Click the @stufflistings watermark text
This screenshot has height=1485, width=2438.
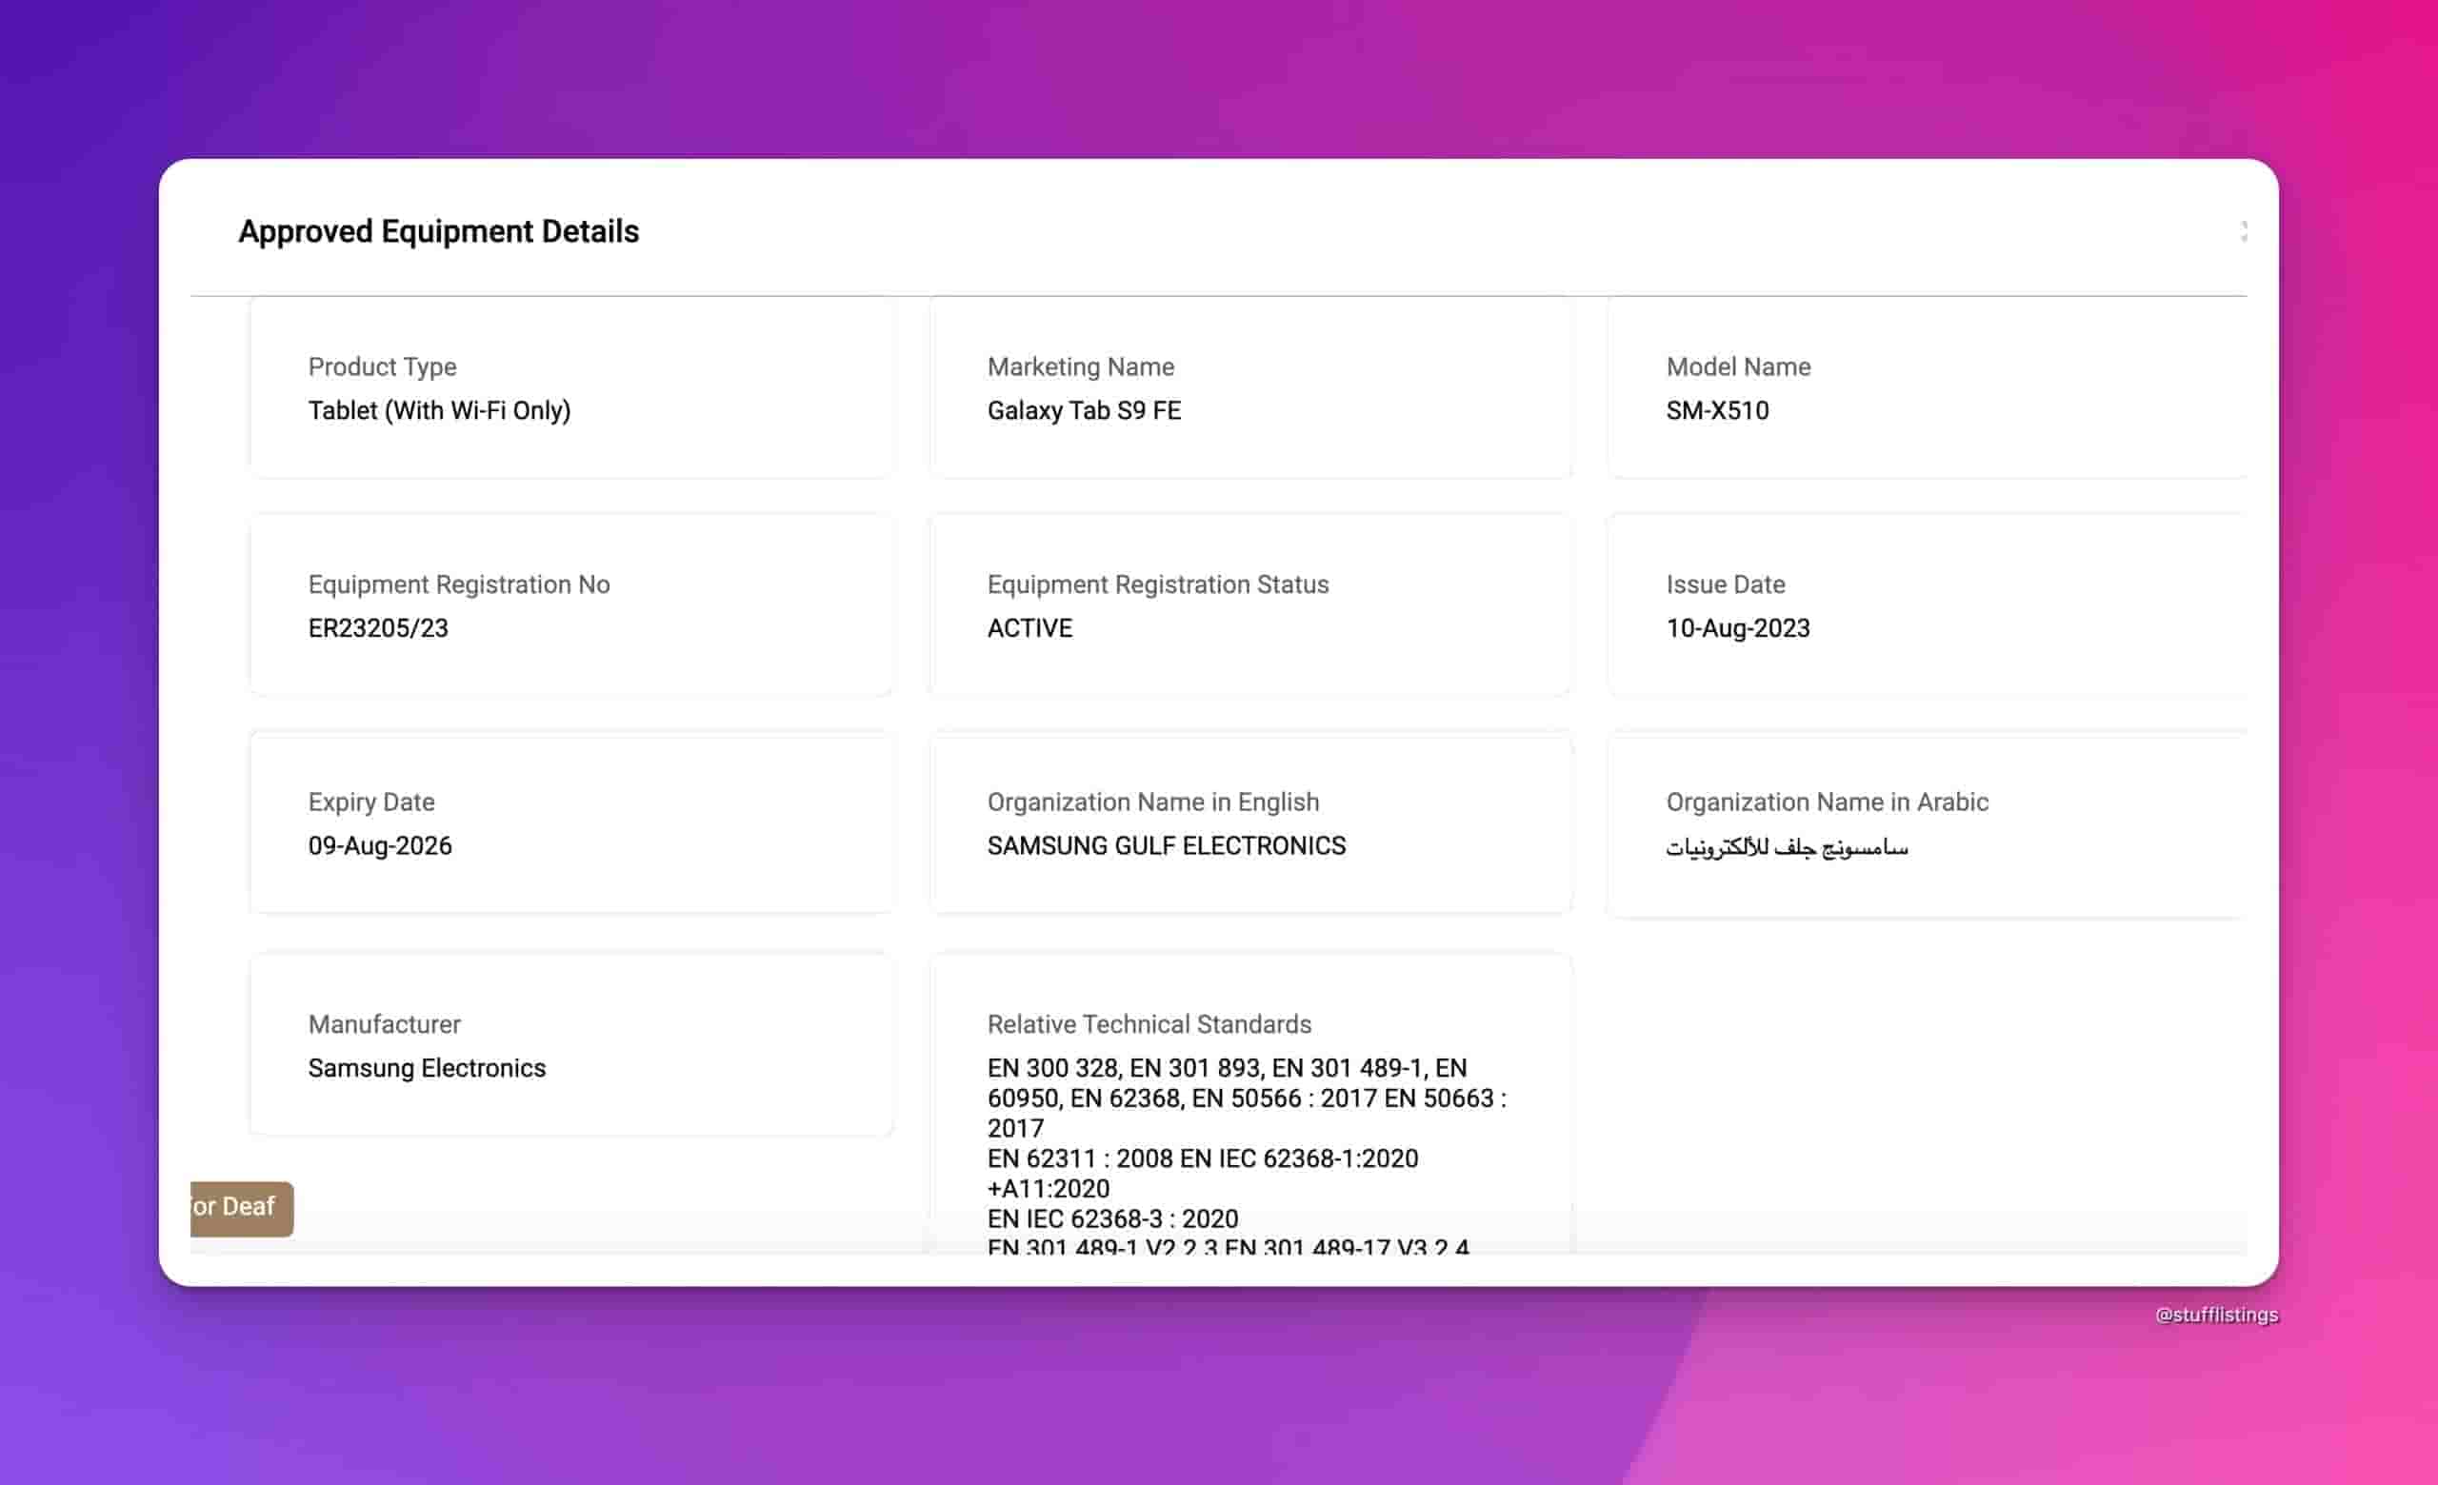tap(2216, 1315)
